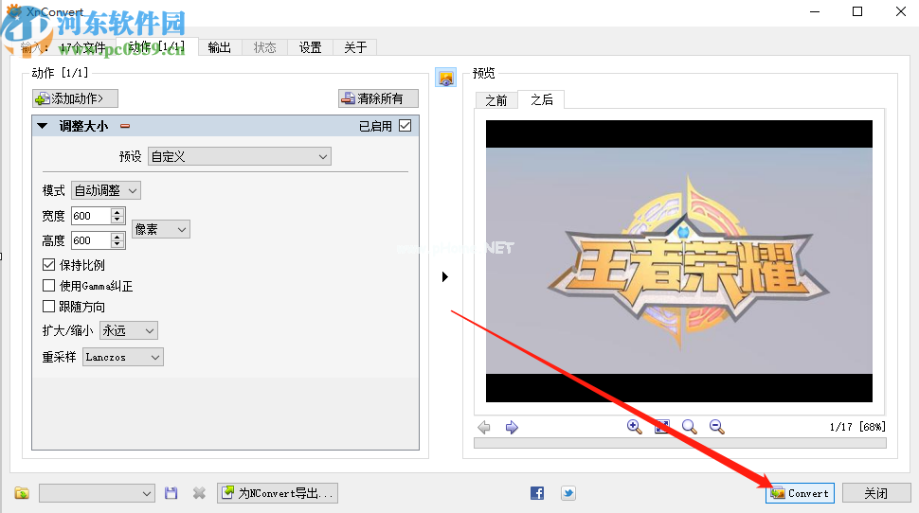Uncheck the 已启用 checkbox
This screenshot has height=513, width=919.
tap(405, 126)
